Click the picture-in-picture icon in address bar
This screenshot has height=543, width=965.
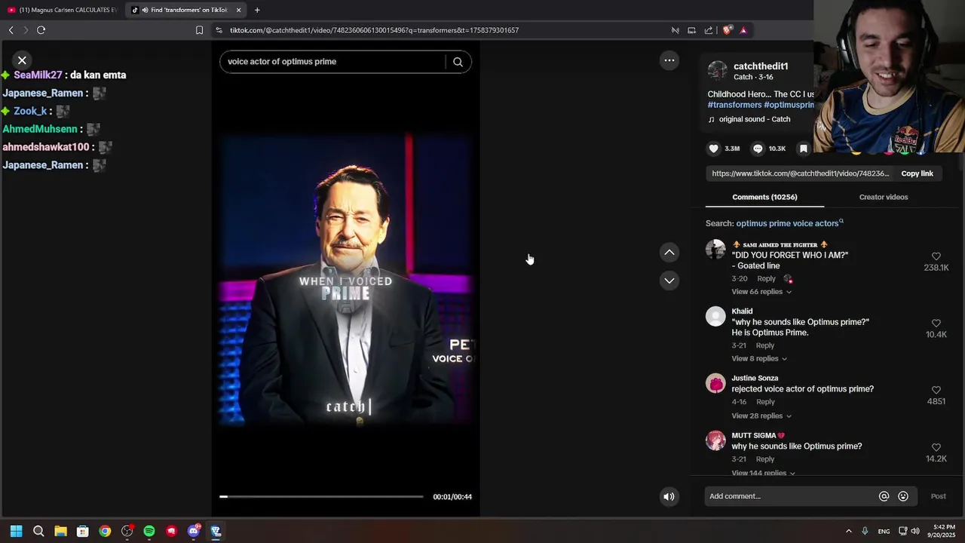[691, 30]
